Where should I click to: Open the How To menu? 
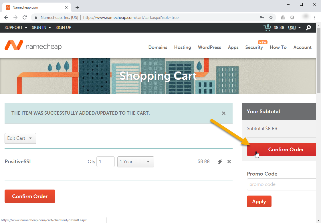click(x=278, y=47)
